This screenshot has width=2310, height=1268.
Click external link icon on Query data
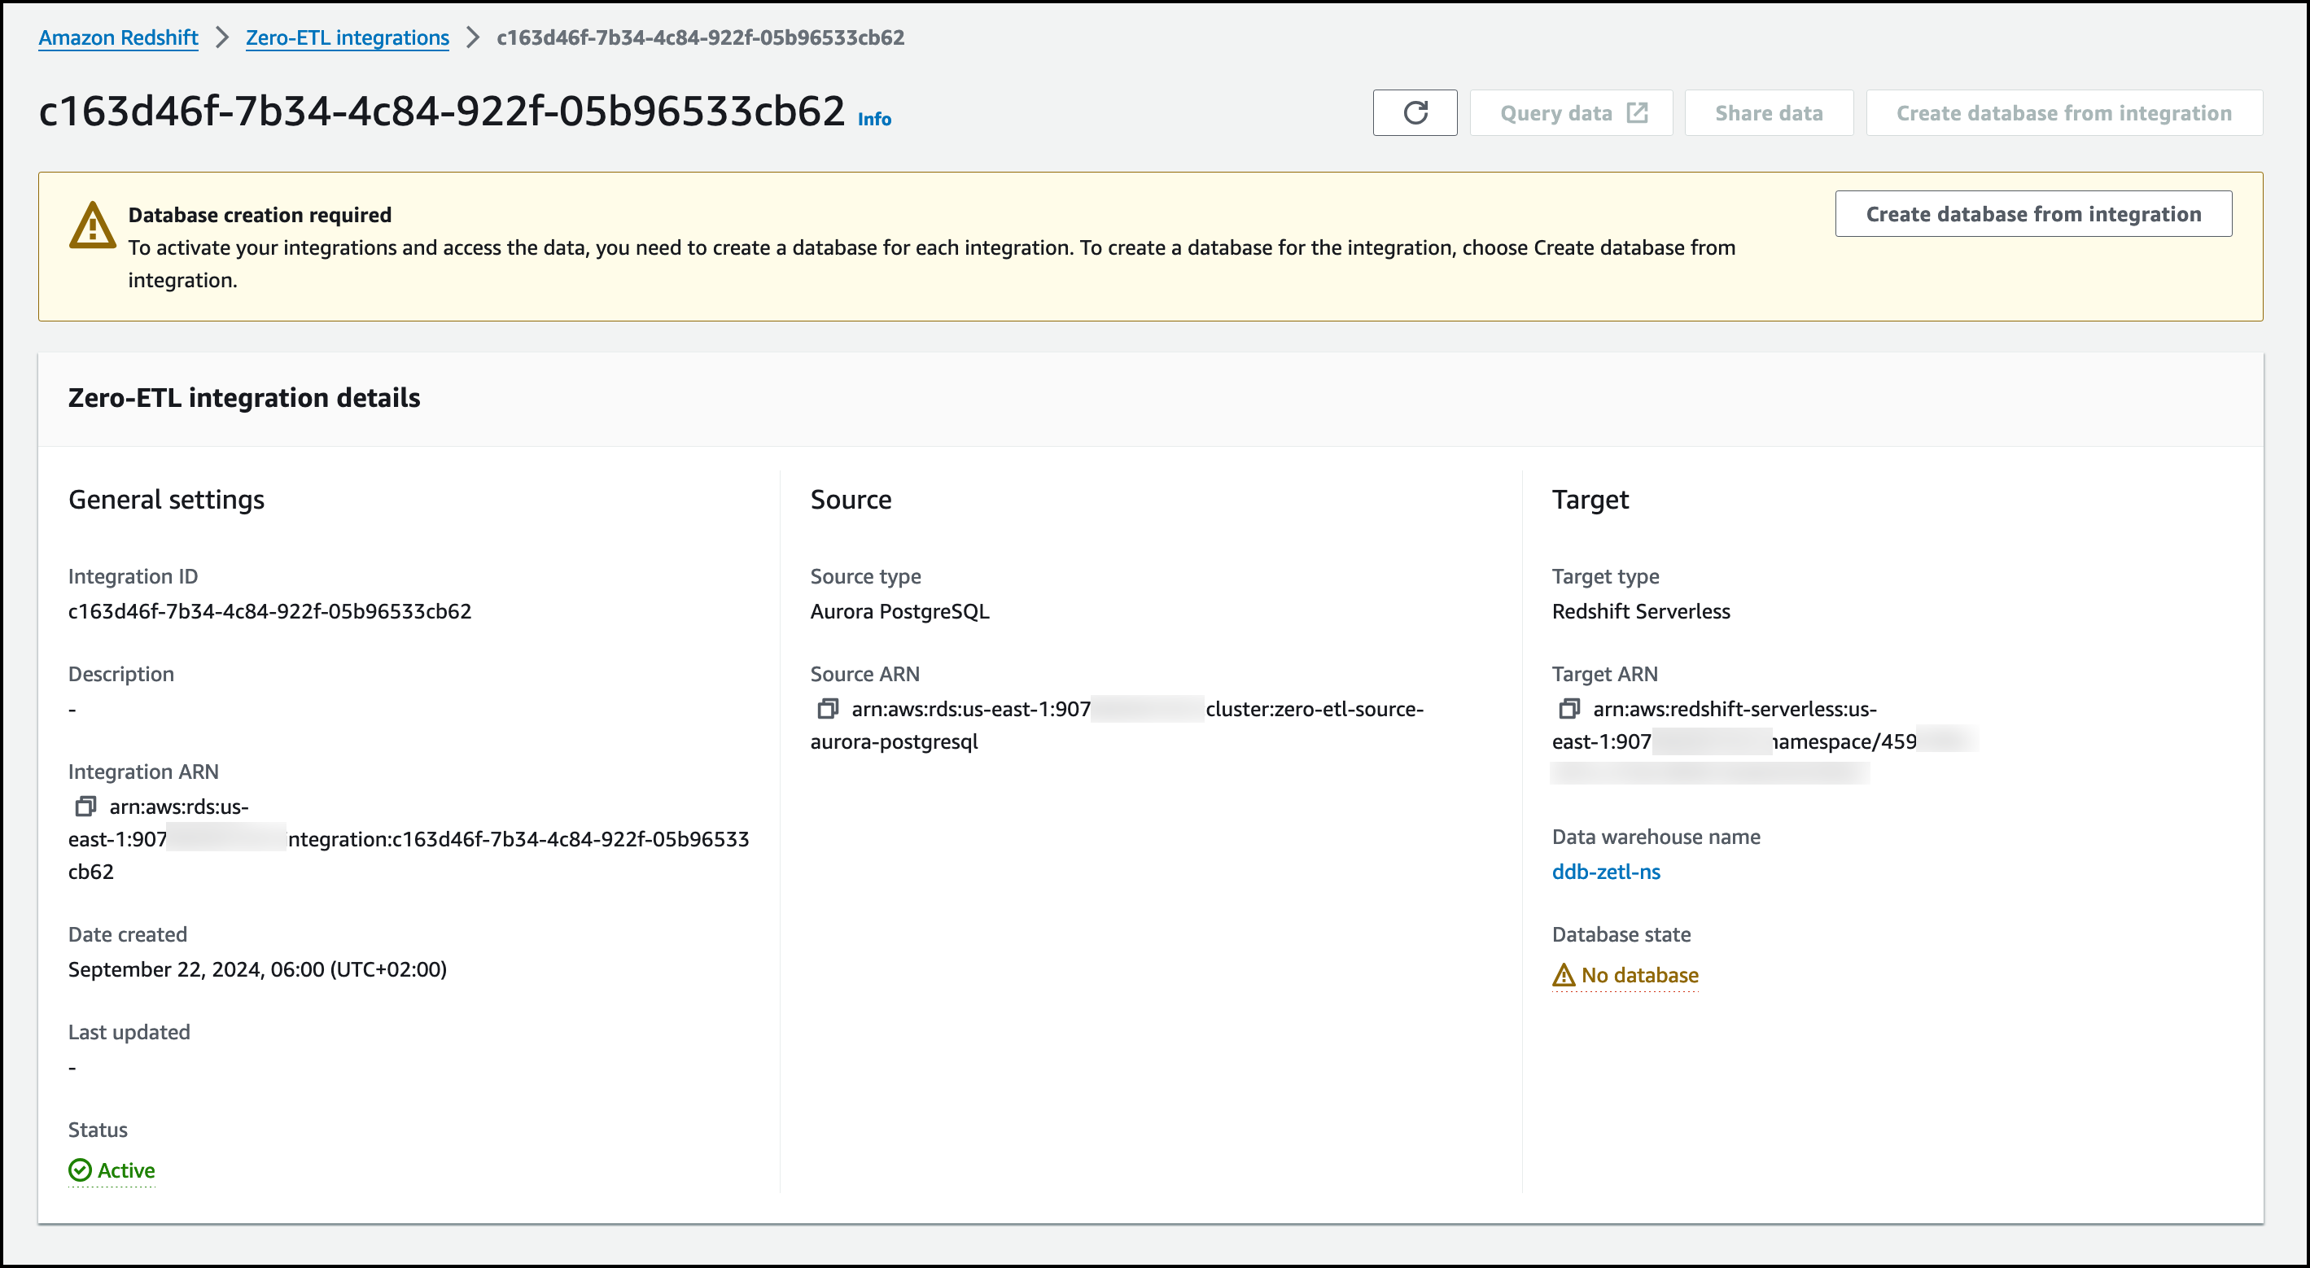[1638, 113]
